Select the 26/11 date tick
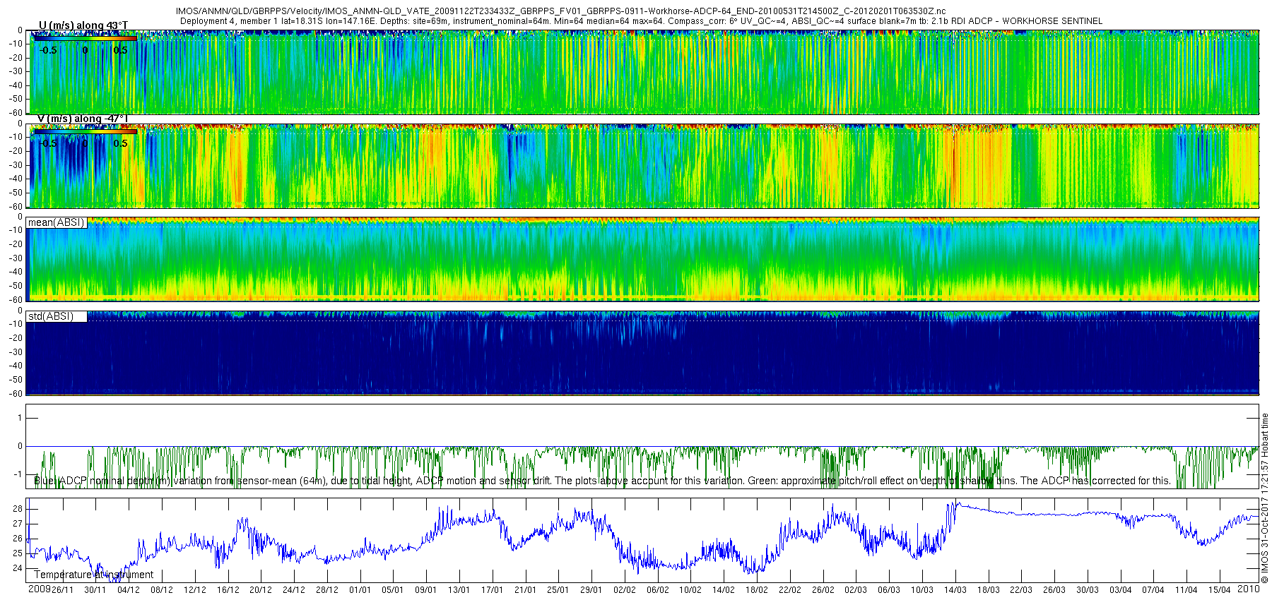Screen dimensions: 1272x600 click(x=62, y=590)
